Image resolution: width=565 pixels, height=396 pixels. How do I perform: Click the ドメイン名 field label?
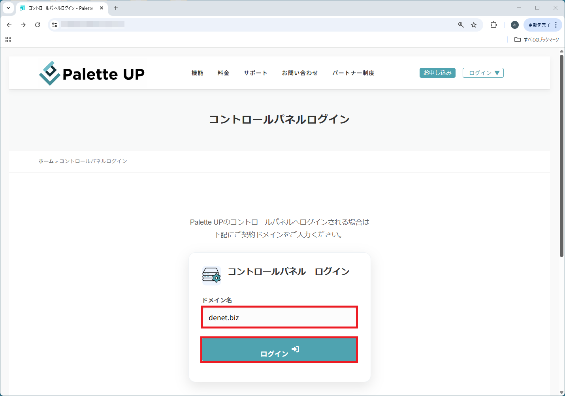coord(217,300)
